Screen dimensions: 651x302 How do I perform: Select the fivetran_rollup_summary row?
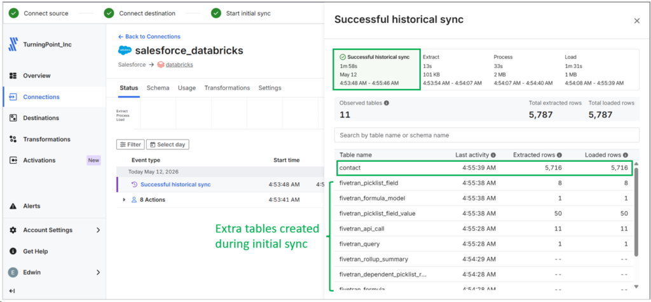pos(484,259)
